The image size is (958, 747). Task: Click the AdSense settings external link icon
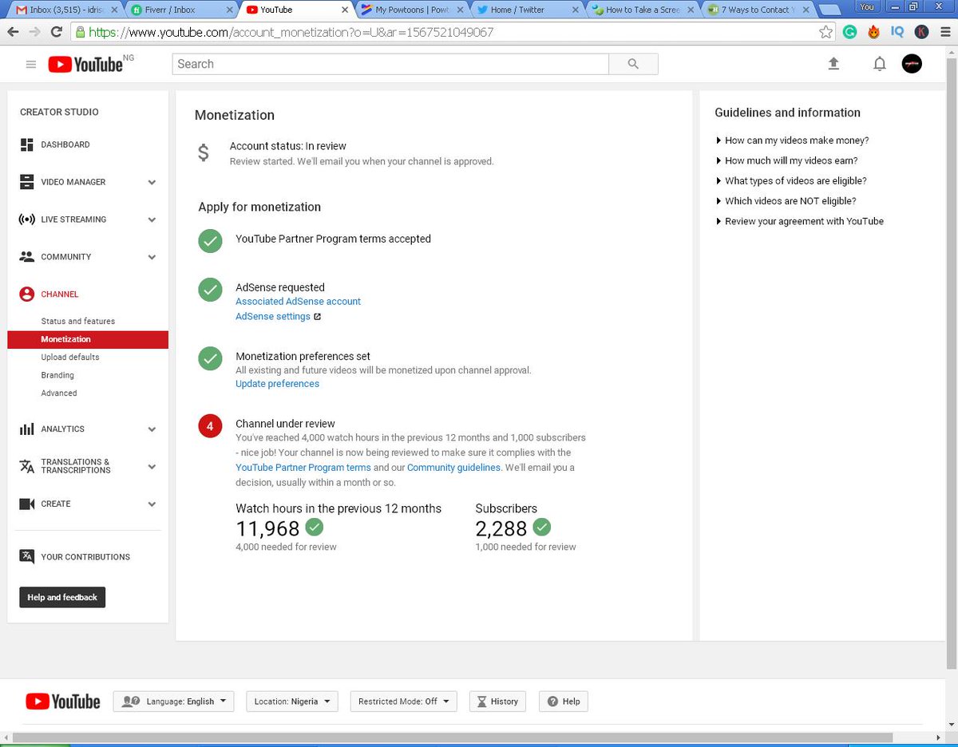(317, 317)
